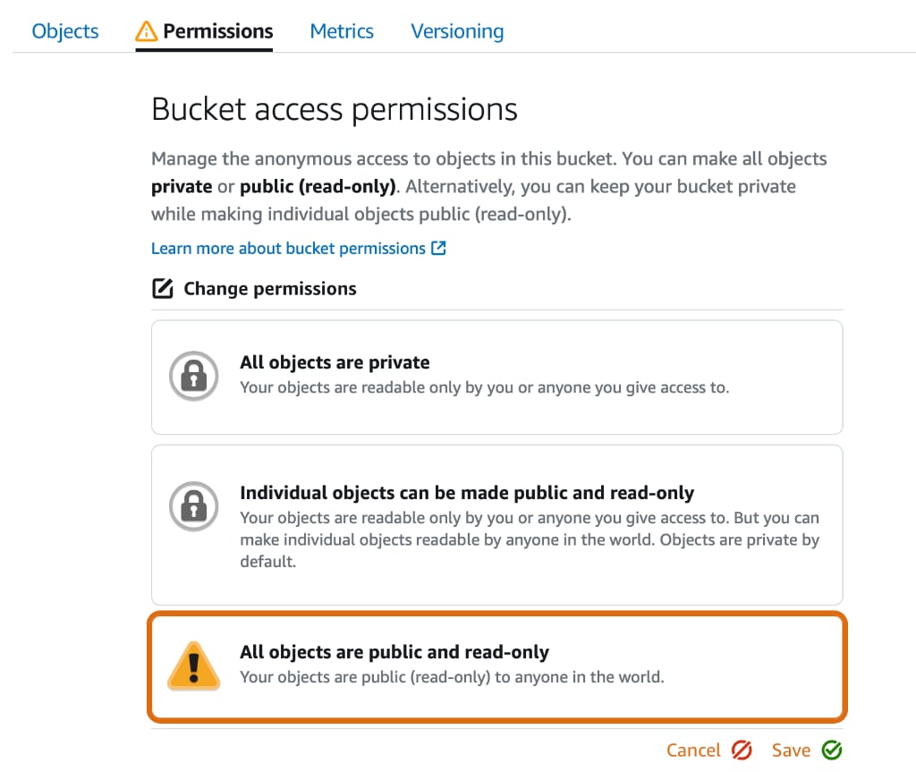Click the warning triangle on the public read-only option
Image resolution: width=916 pixels, height=772 pixels.
193,664
